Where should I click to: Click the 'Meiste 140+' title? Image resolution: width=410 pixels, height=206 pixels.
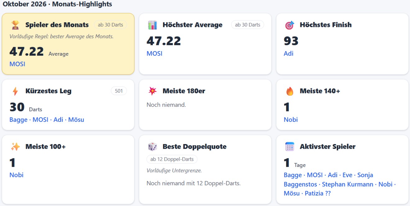(x=320, y=91)
